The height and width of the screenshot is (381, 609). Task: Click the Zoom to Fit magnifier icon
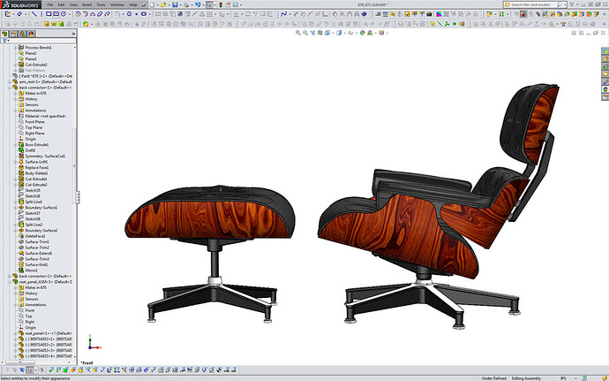coord(298,33)
